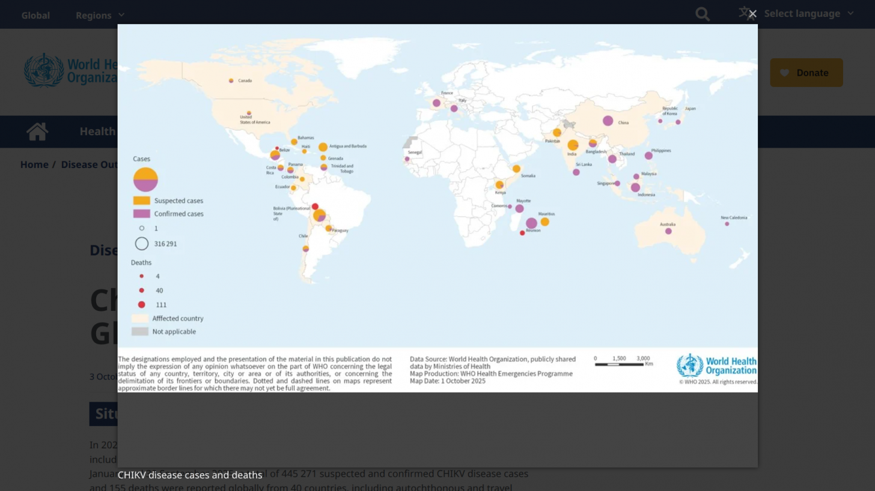Open the site search icon
875x491 pixels.
[x=702, y=14]
